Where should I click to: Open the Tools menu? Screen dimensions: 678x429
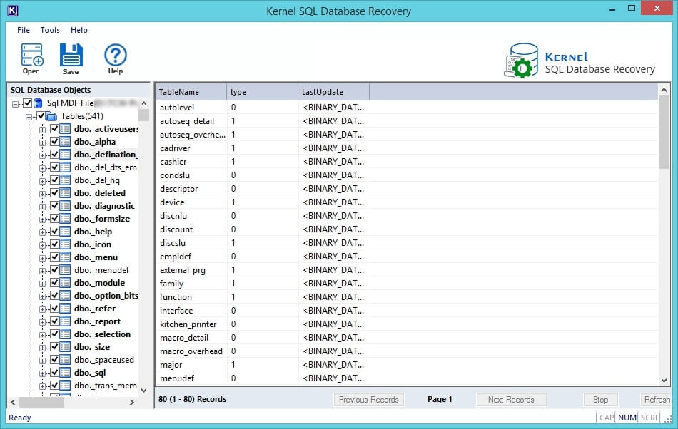point(50,30)
